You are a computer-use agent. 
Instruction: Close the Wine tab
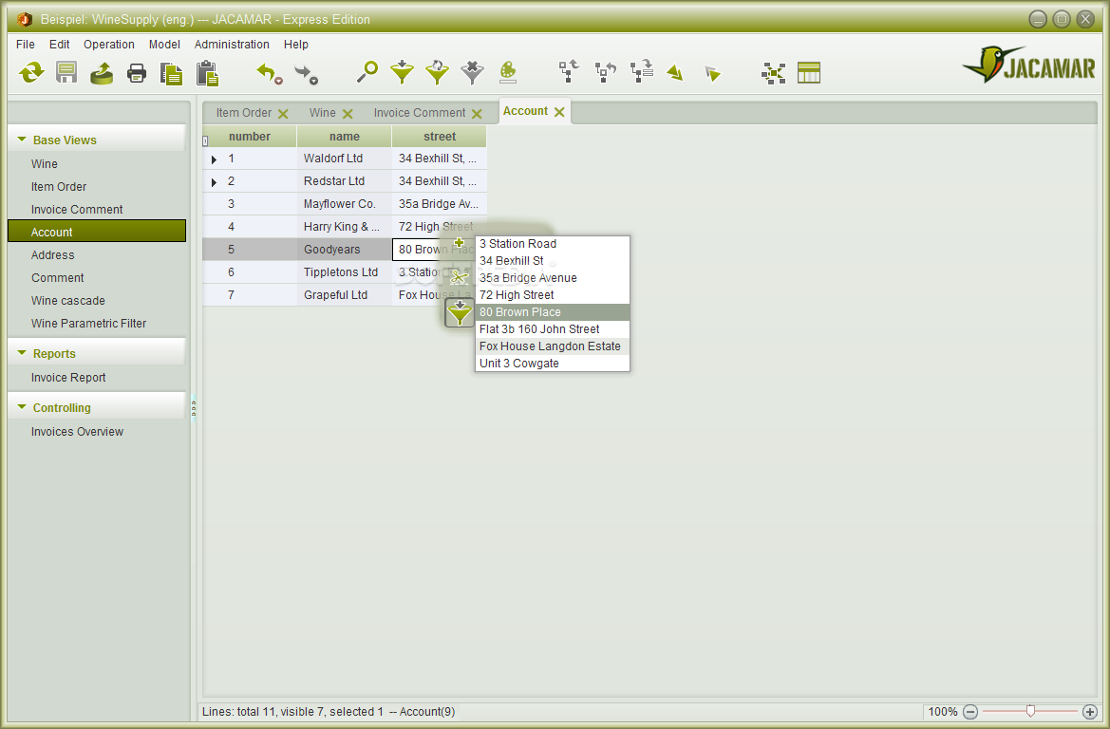click(x=348, y=114)
